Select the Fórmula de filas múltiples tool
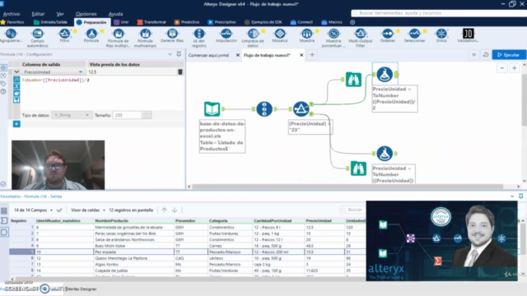Viewport: 527px width, 296px height. tap(118, 38)
